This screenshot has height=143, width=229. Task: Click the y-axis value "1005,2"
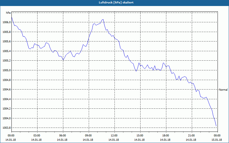7,61
